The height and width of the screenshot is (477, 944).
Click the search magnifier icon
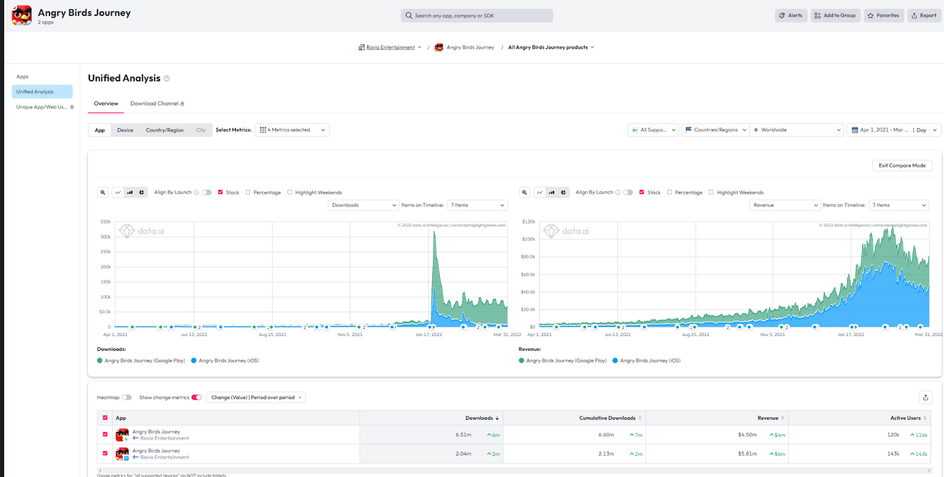[x=409, y=15]
